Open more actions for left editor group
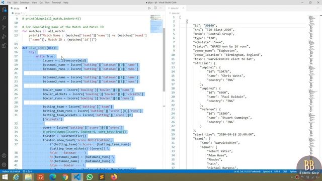This screenshot has width=322, height=181. point(161,8)
